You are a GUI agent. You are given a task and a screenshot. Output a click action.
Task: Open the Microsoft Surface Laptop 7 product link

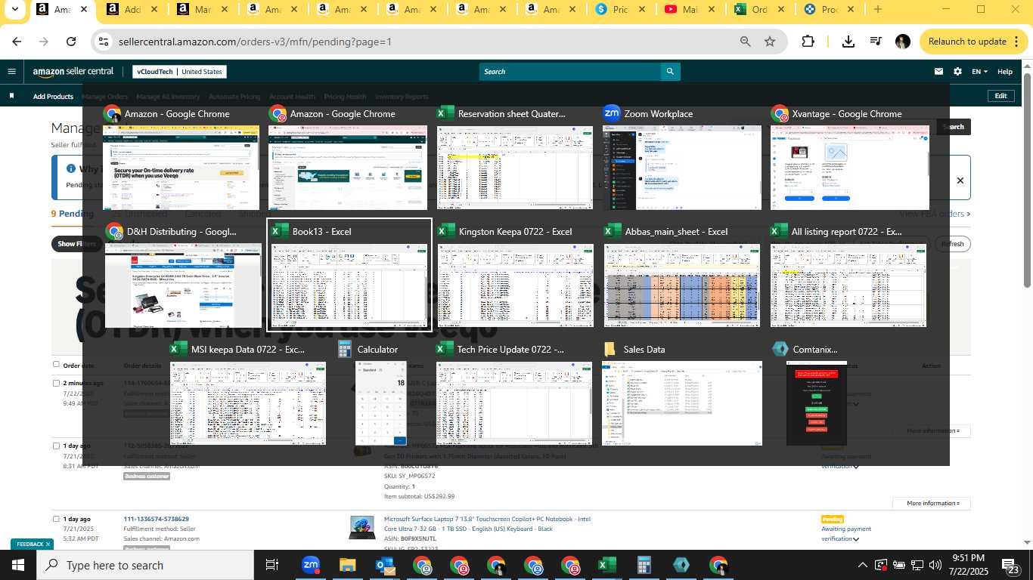pyautogui.click(x=487, y=523)
